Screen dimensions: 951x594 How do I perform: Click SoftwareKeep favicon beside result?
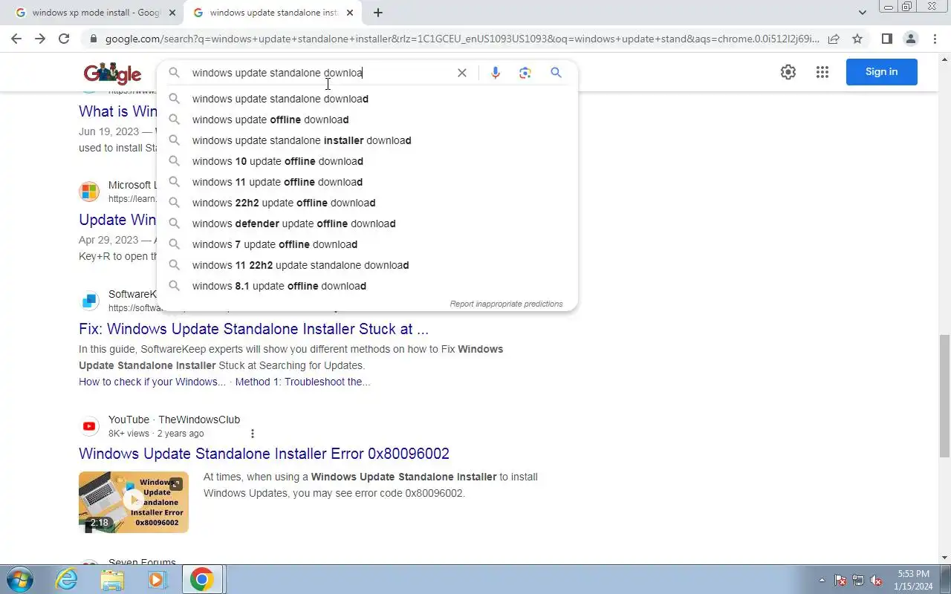click(89, 301)
